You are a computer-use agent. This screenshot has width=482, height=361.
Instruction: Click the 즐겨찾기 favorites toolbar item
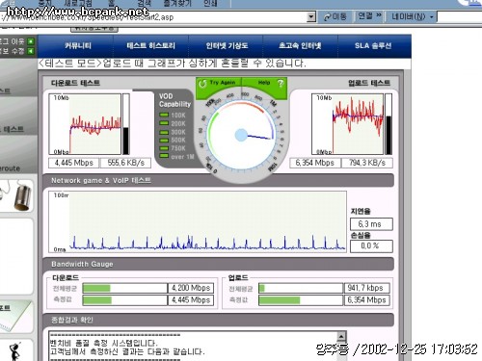coord(177,3)
